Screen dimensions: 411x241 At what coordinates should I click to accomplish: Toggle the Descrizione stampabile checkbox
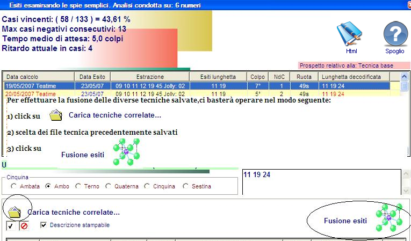pos(44,225)
